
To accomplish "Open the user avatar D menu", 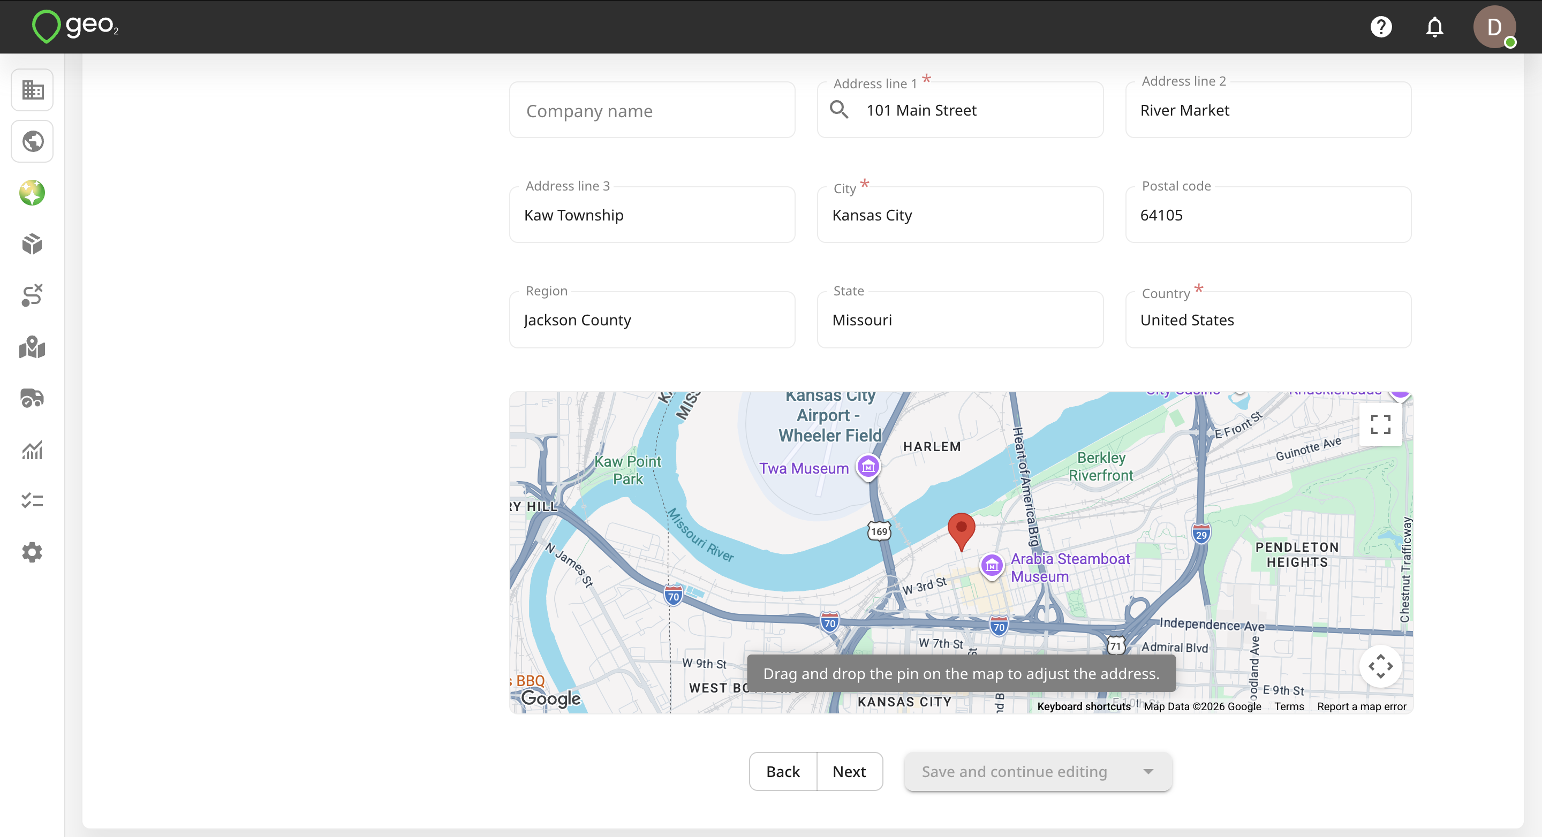I will pos(1494,27).
